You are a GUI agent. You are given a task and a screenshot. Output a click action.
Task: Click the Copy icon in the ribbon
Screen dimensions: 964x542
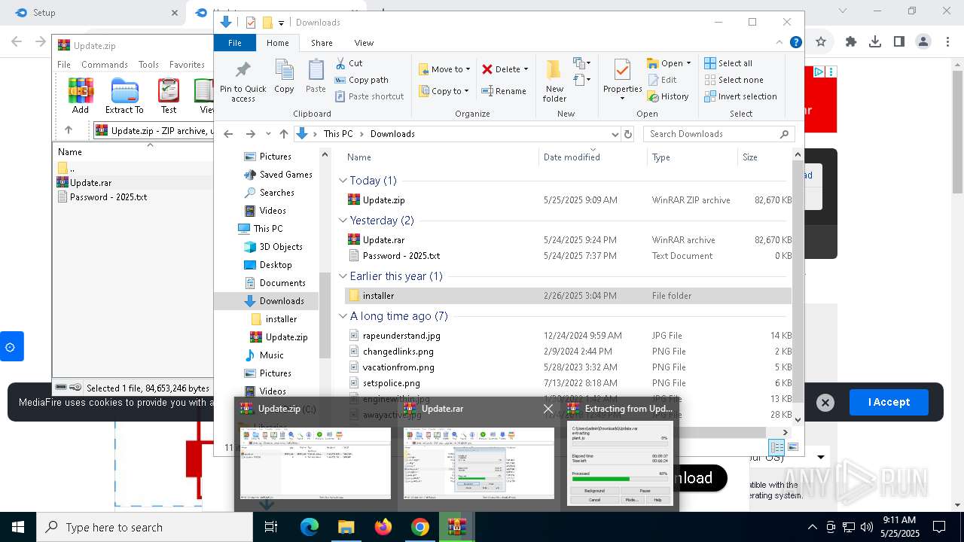[x=284, y=76]
